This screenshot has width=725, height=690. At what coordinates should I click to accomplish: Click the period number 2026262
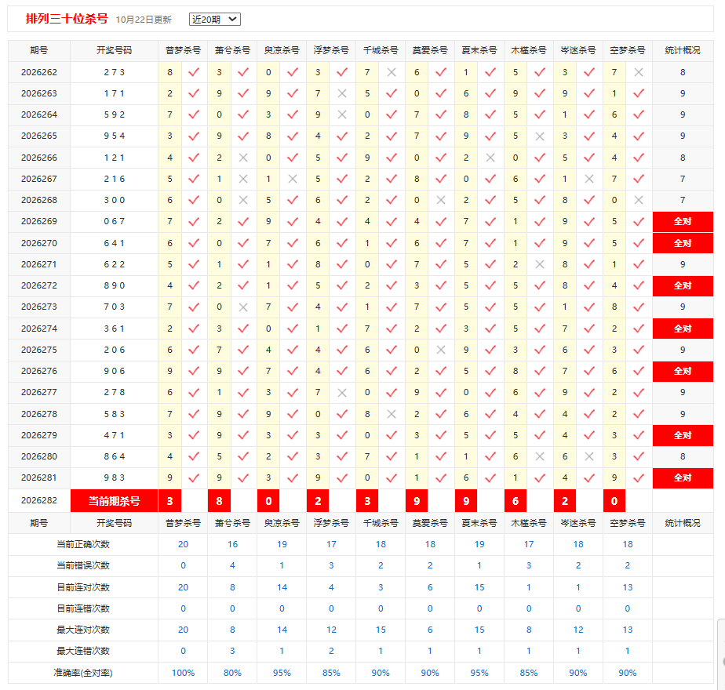[39, 72]
